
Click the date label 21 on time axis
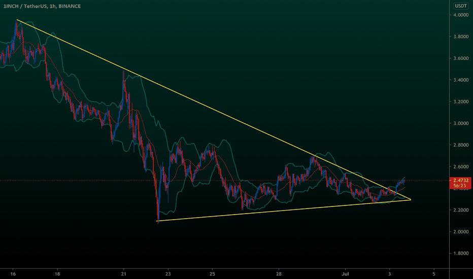[124, 274]
